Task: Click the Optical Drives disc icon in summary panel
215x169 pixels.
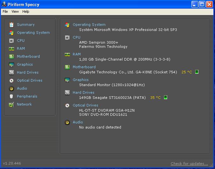Action: (x=67, y=106)
